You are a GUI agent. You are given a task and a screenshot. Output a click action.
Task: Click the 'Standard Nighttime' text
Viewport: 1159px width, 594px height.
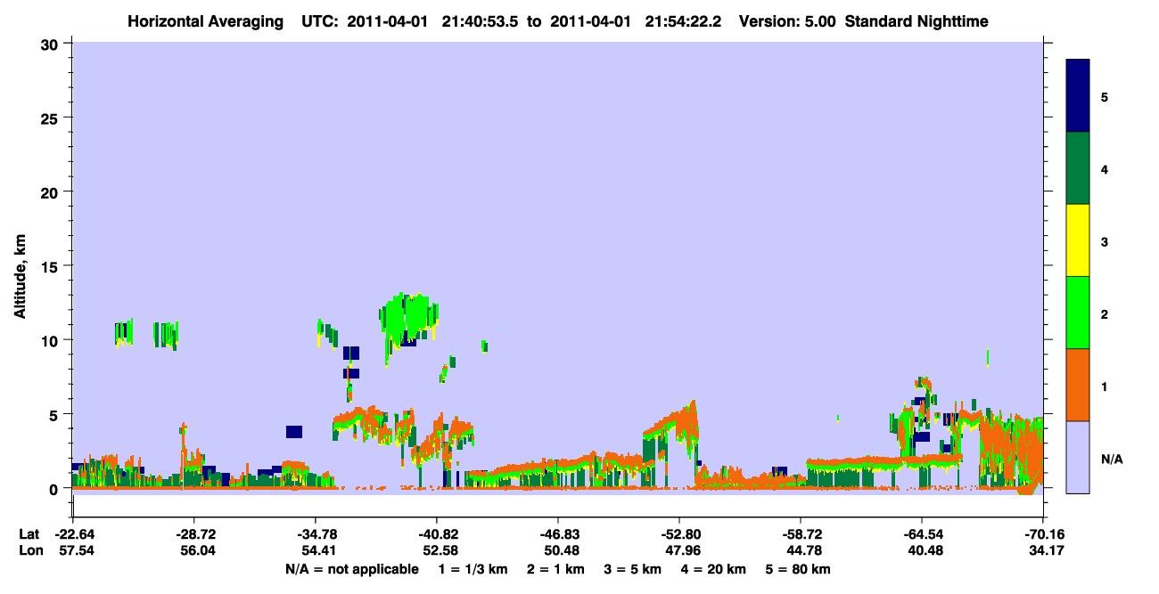[x=917, y=20]
